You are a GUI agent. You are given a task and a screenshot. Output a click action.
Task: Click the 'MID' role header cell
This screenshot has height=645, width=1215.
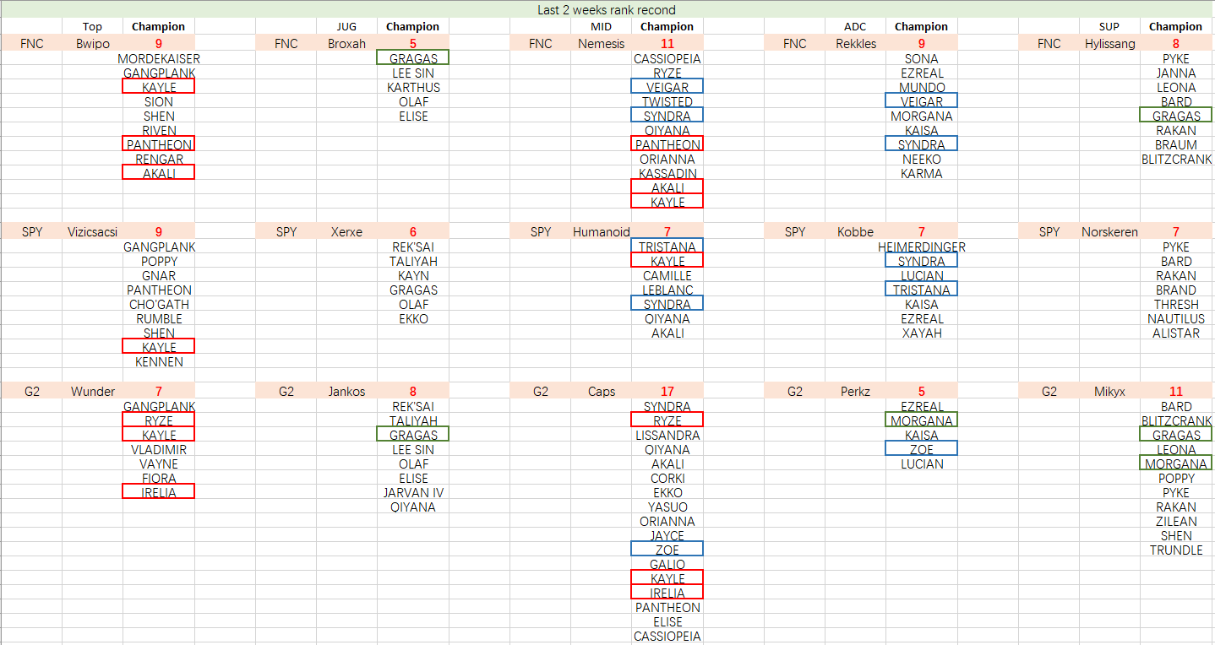tap(601, 27)
